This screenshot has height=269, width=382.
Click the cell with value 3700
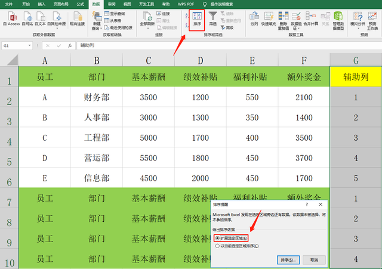pos(304,157)
